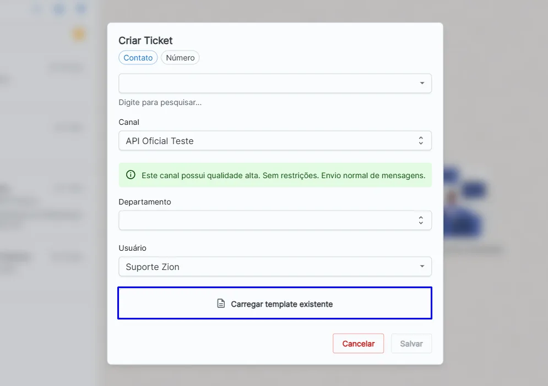This screenshot has height=386, width=548.
Task: Click the Canal up-down chevron icon
Action: coord(421,141)
